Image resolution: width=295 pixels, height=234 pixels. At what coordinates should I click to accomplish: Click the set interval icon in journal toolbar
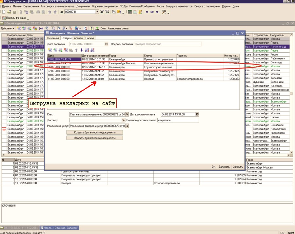pos(41,28)
